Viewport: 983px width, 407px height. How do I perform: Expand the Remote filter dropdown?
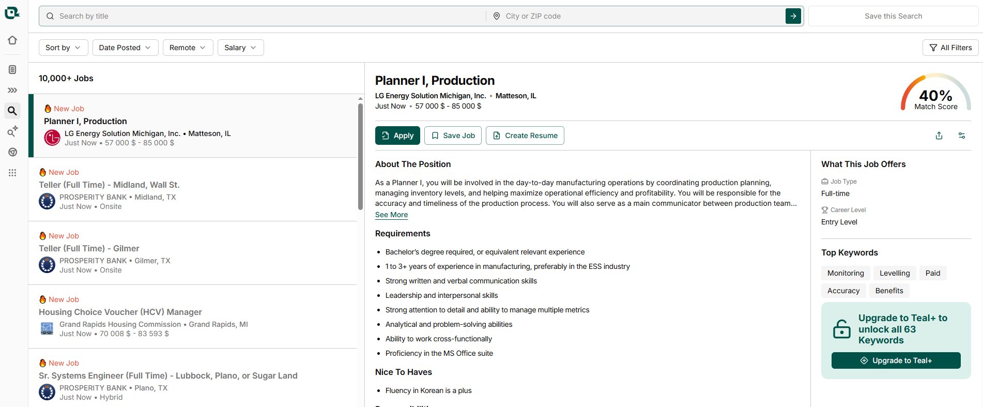[188, 48]
